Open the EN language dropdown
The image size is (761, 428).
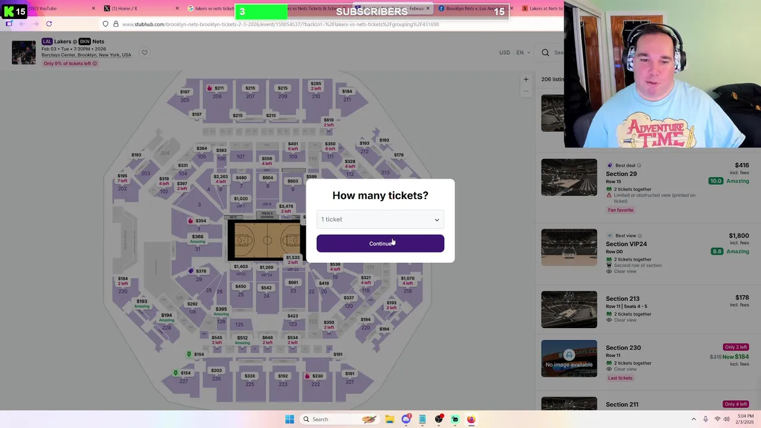point(523,52)
